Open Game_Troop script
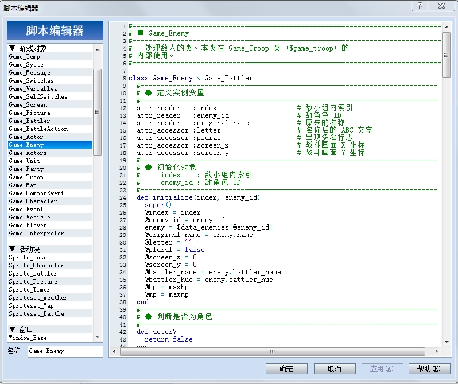 50,177
